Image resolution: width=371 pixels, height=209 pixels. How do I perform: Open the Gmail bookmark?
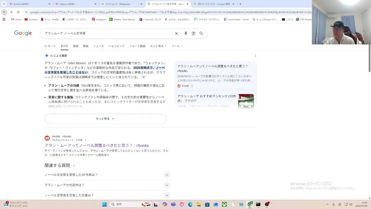tap(16, 19)
